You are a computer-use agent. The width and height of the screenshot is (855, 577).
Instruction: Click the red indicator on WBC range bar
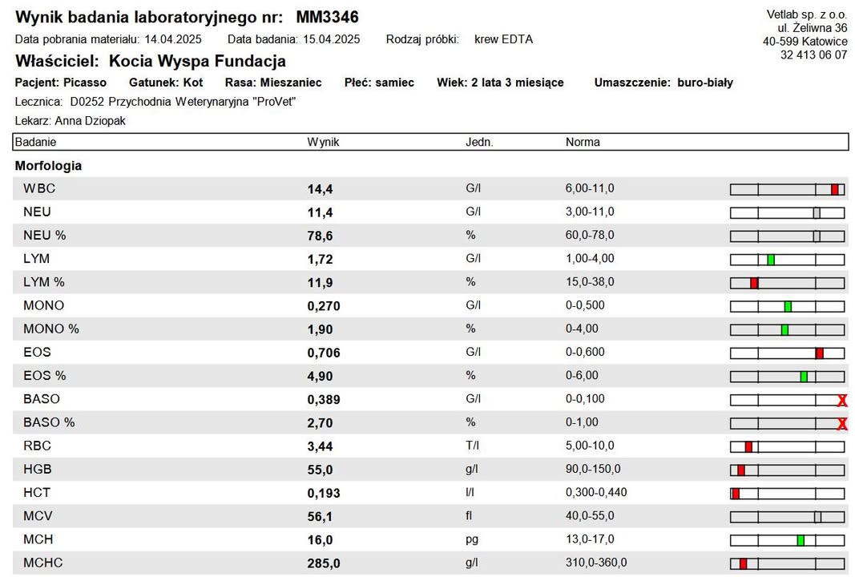coord(834,190)
